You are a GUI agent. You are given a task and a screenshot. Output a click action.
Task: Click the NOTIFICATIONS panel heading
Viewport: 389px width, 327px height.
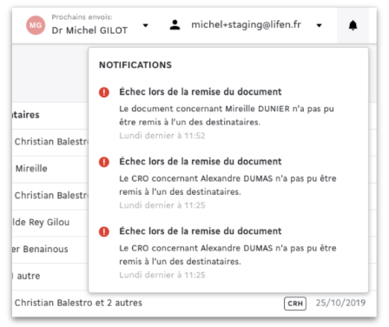click(135, 65)
